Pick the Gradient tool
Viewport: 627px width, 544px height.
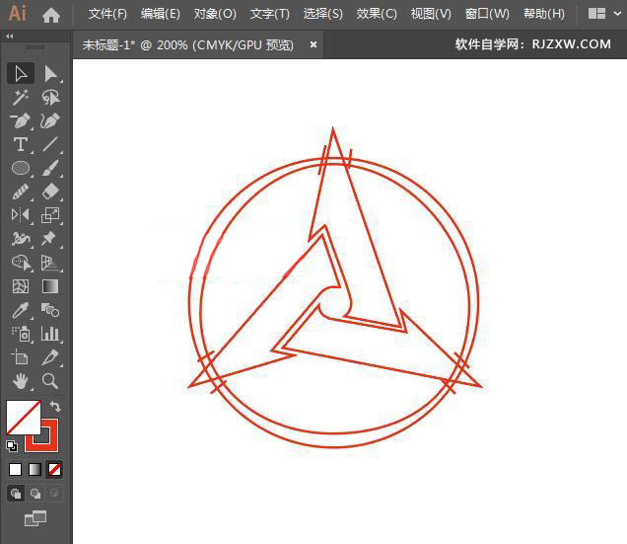(x=50, y=286)
